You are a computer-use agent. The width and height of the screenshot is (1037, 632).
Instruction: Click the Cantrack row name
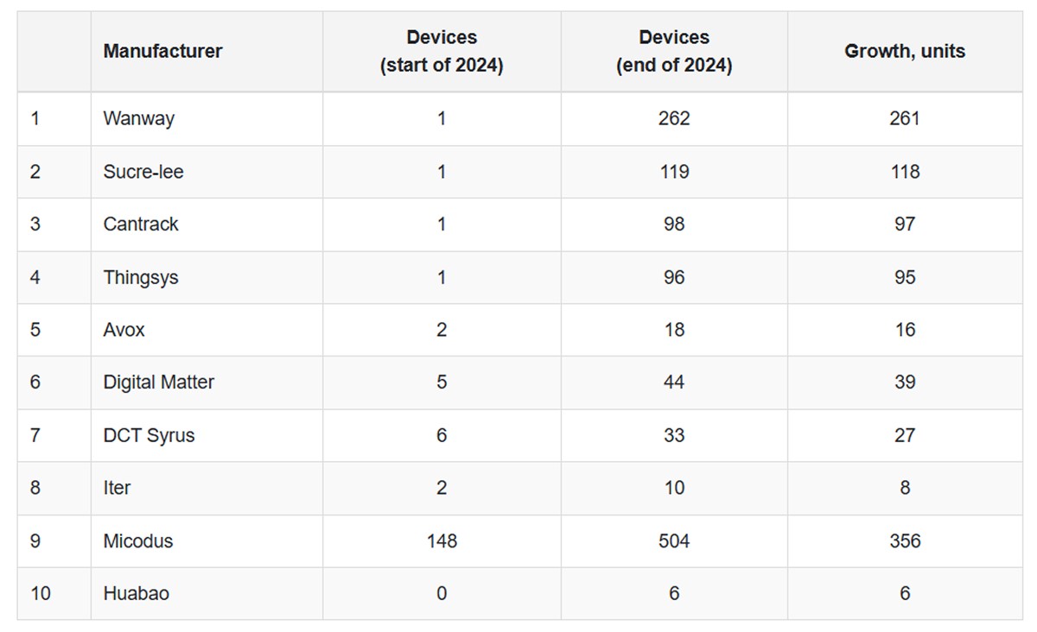(x=141, y=224)
